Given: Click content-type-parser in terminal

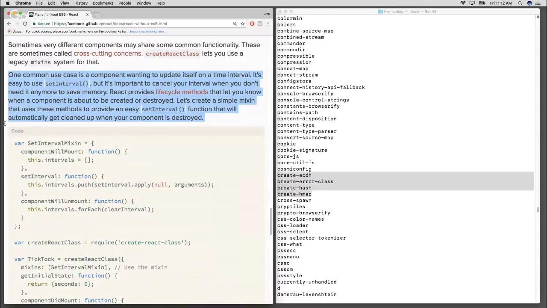Looking at the screenshot, I should [307, 131].
